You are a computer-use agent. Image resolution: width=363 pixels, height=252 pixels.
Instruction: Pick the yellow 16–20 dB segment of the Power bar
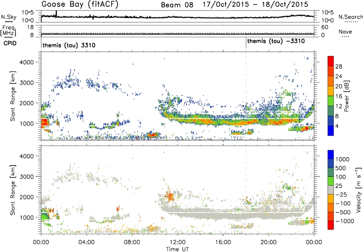[x=331, y=91]
